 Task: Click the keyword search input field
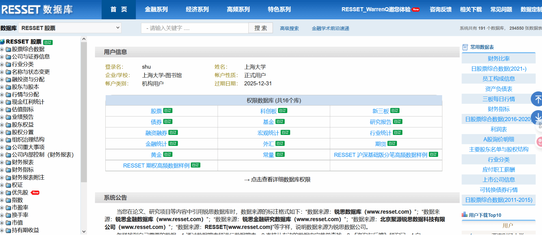pyautogui.click(x=195, y=28)
